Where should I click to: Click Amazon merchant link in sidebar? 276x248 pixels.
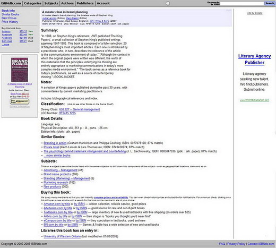[x=6, y=31]
